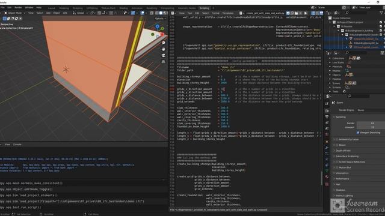Switch to the Layout workspace tab
Image resolution: width=385 pixels, height=216 pixels.
click(x=52, y=8)
